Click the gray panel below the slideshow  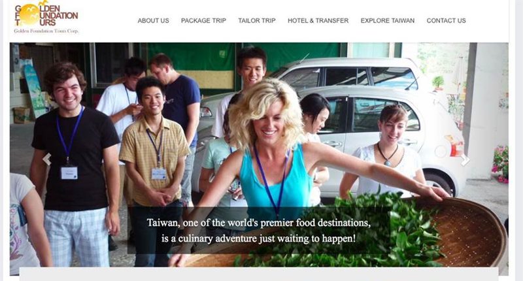[x=259, y=274]
